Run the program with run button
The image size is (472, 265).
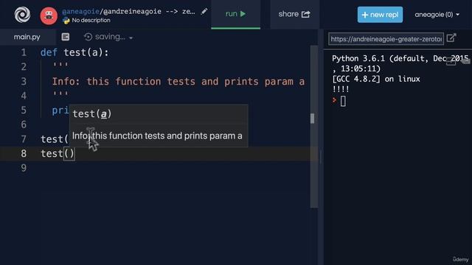236,14
